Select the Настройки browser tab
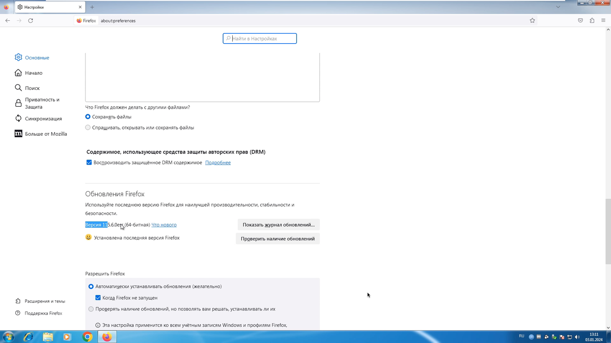 tap(49, 7)
